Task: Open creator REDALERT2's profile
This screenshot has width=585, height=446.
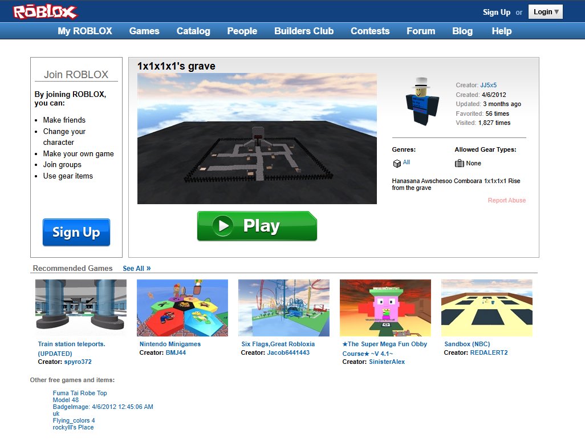Action: pos(489,352)
